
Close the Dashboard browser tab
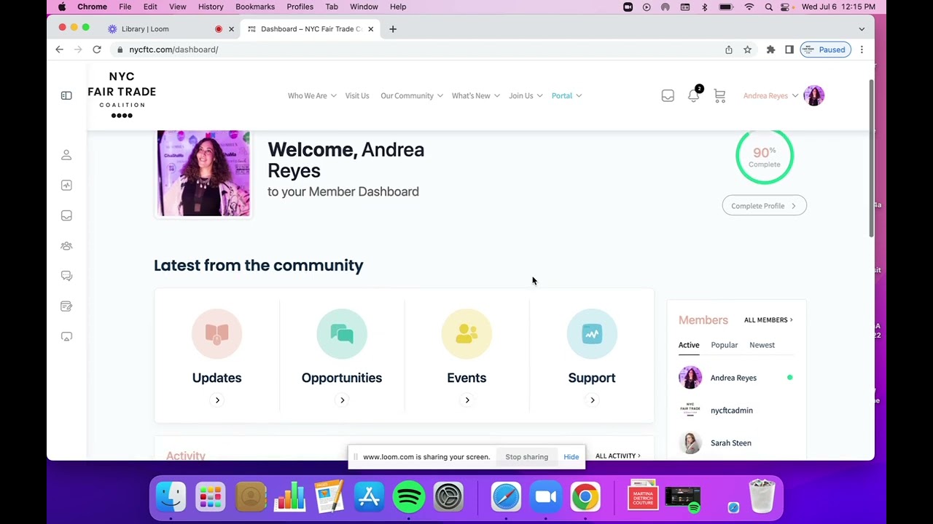coord(371,29)
